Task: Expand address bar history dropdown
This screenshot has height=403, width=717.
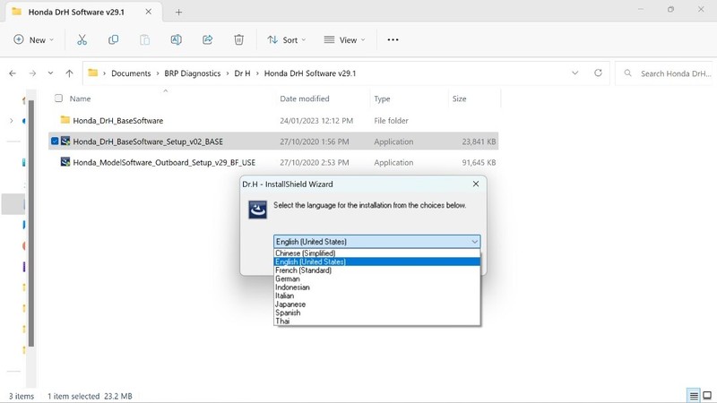Action: 574,73
